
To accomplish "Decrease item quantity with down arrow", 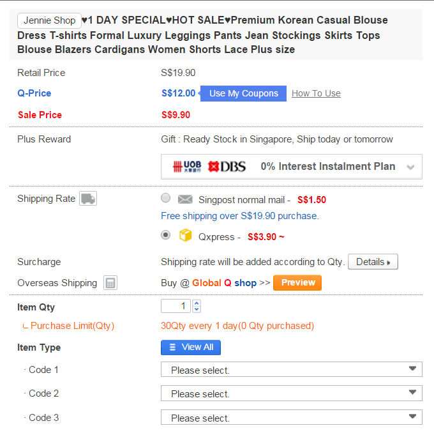I will point(197,310).
